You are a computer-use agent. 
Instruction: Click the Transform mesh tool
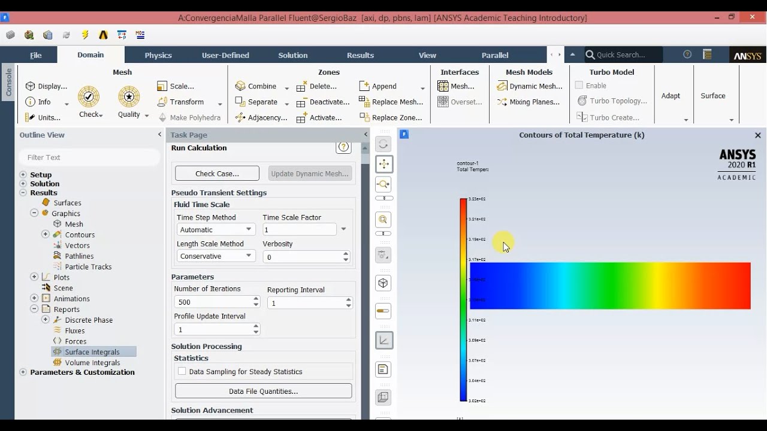181,102
